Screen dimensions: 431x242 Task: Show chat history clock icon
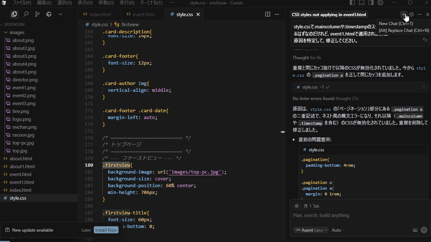412,14
